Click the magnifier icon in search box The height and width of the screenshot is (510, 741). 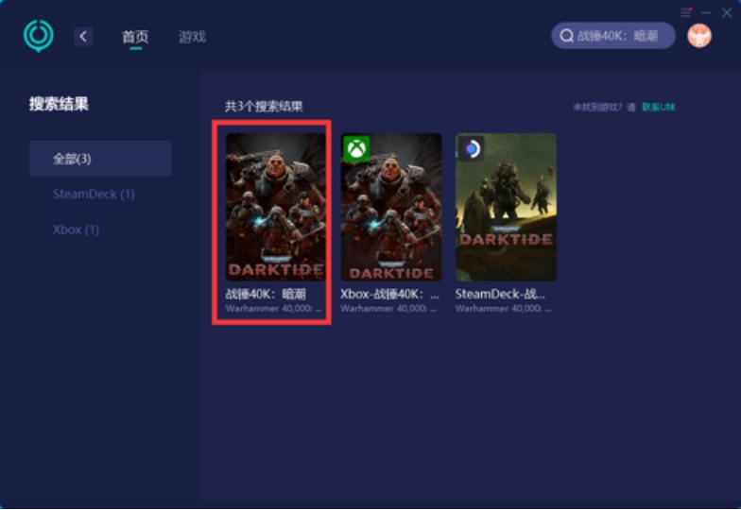click(x=566, y=36)
